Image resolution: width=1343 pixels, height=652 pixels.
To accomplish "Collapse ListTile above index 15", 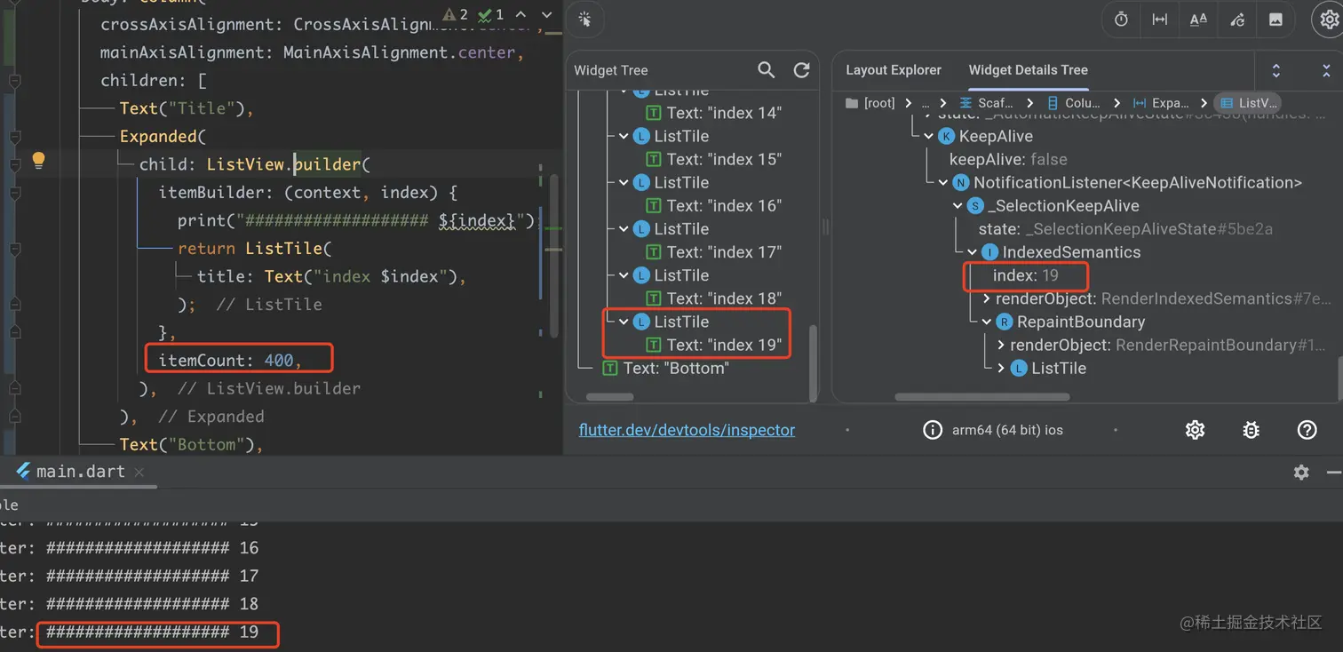I will (624, 136).
